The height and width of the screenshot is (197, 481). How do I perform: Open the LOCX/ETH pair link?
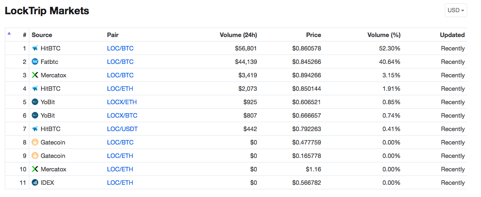coord(122,102)
